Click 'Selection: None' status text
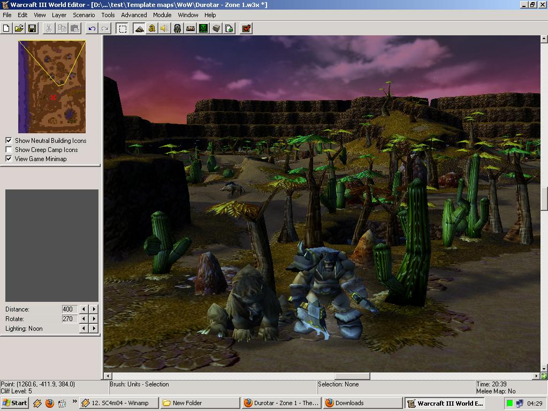 [x=338, y=384]
